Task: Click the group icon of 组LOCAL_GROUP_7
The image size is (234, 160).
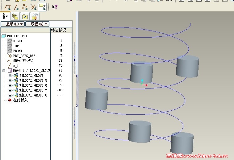Action: click(x=16, y=90)
